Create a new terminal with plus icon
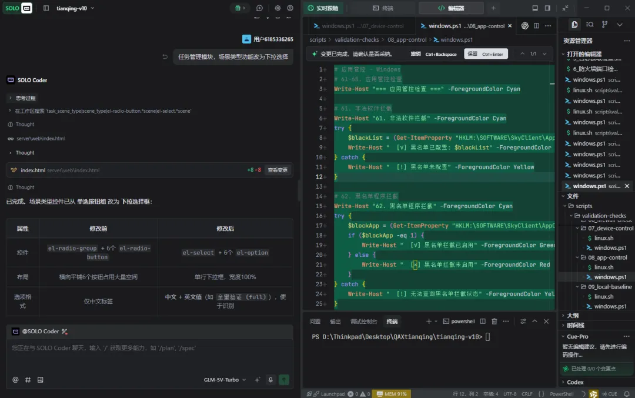The height and width of the screenshot is (398, 635). 429,322
